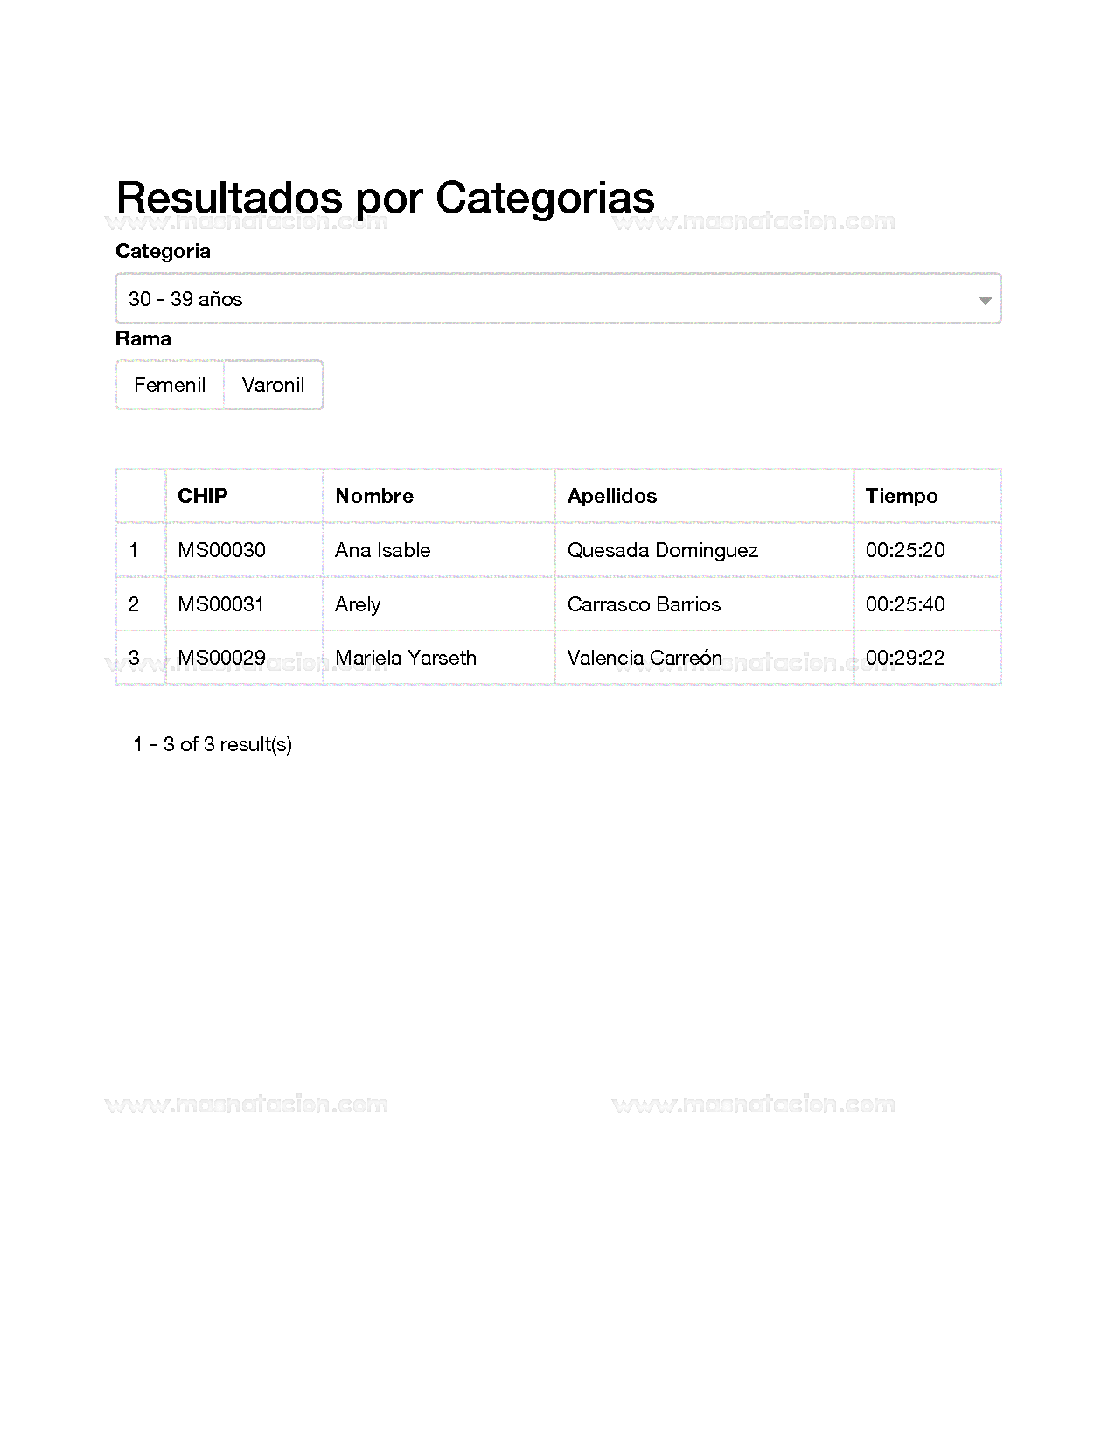Select the name Arely
1115x1443 pixels.
tap(358, 604)
